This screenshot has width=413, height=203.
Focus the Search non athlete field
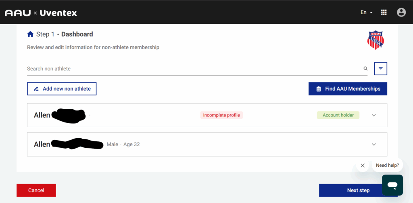194,69
